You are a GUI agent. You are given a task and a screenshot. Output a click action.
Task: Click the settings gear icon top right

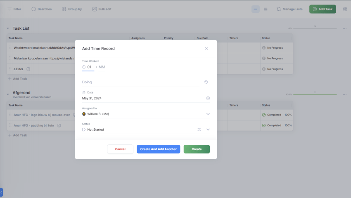click(345, 9)
